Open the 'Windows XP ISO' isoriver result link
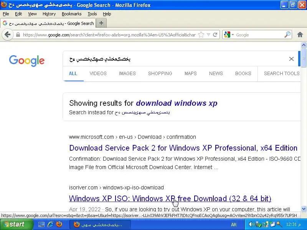Viewport: 307px width, 230px height. pos(170,199)
